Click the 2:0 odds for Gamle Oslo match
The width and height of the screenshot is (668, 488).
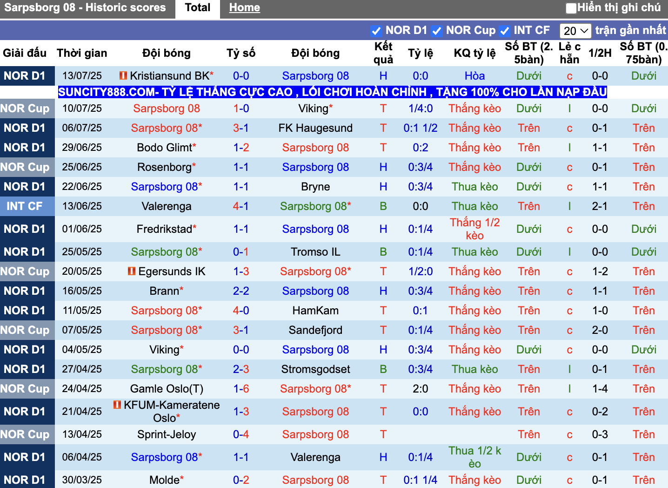coord(421,389)
